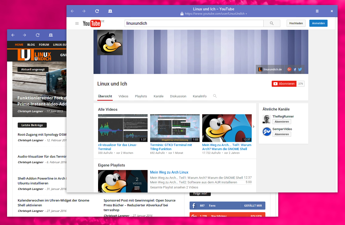Click SemperVideo channel avatar
This screenshot has width=345, height=225.
267,132
